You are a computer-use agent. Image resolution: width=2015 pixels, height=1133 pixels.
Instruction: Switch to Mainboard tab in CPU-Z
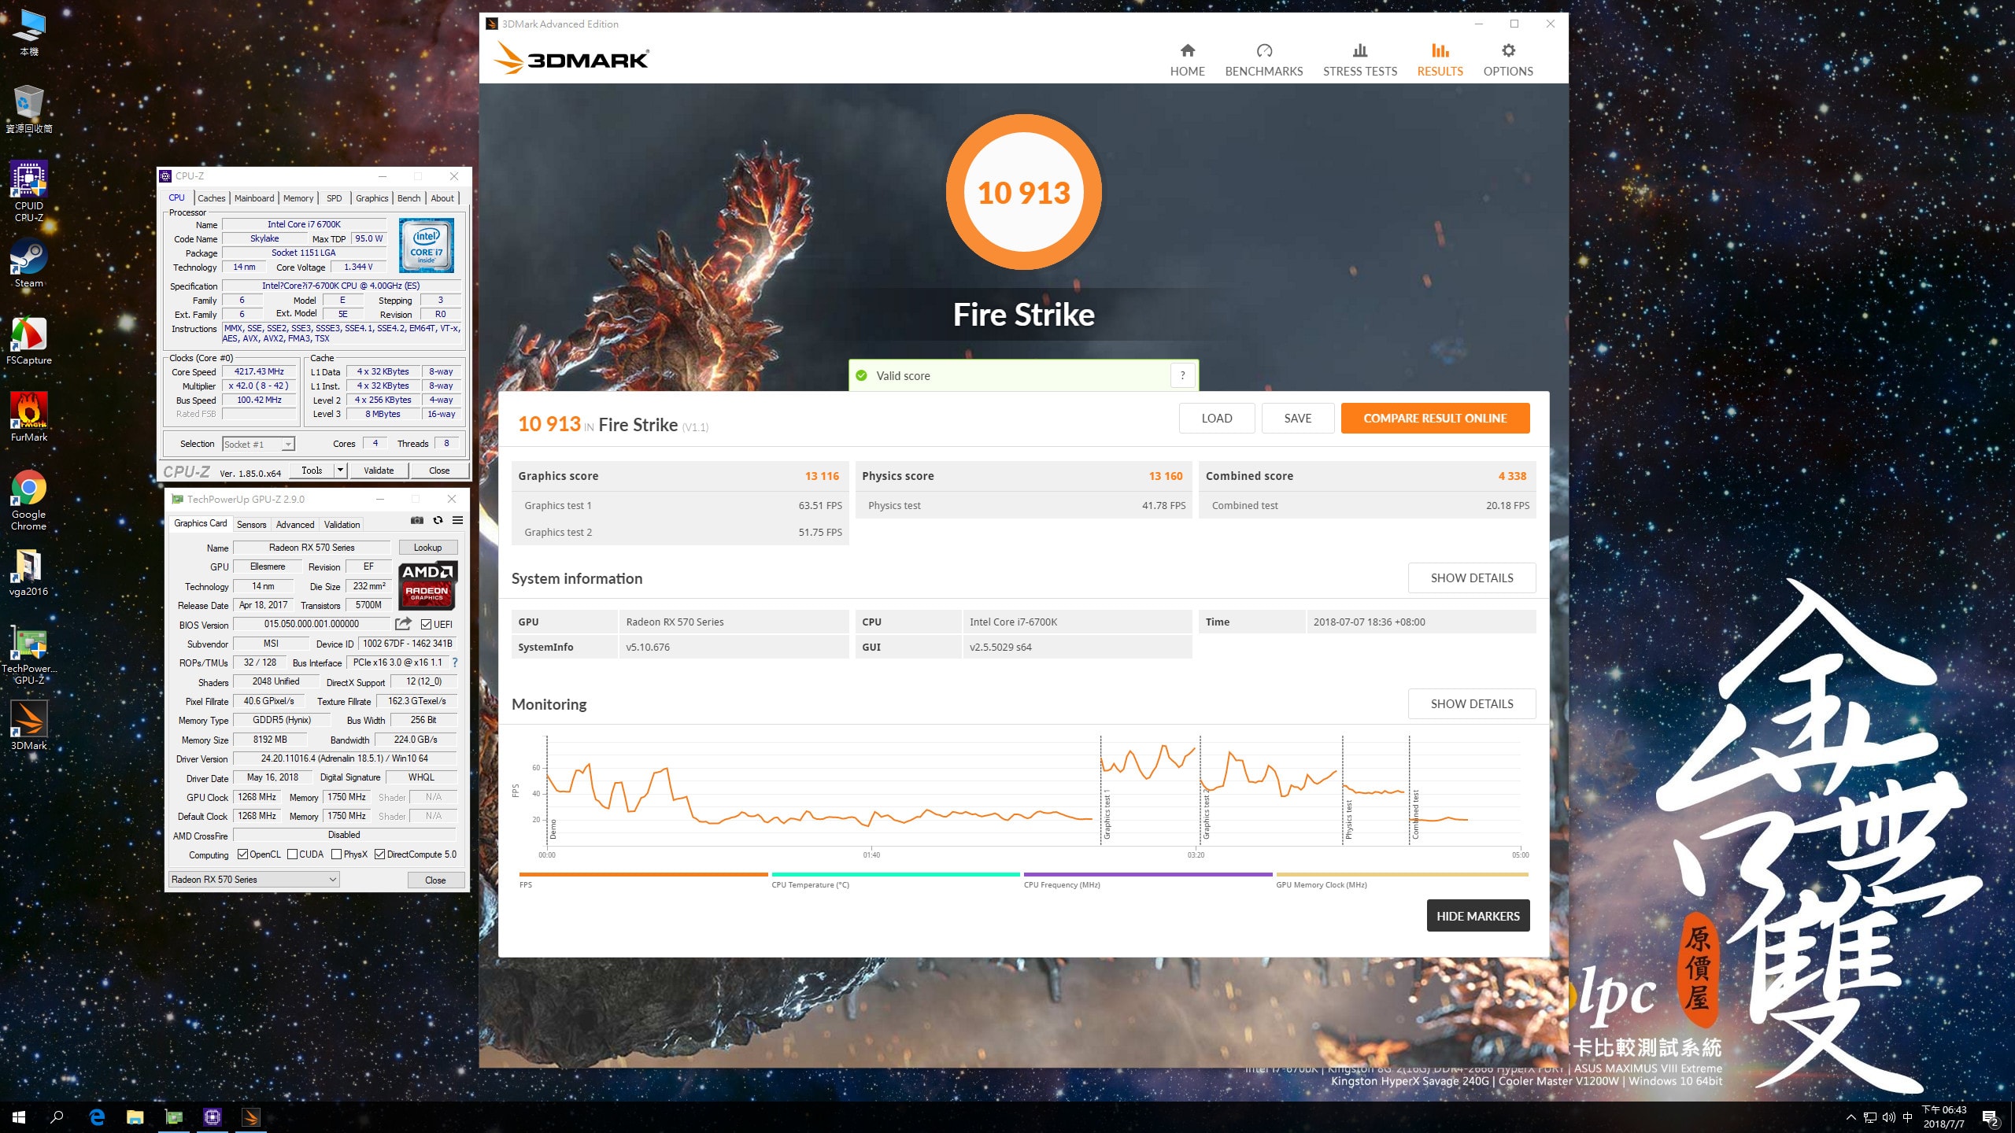(254, 198)
